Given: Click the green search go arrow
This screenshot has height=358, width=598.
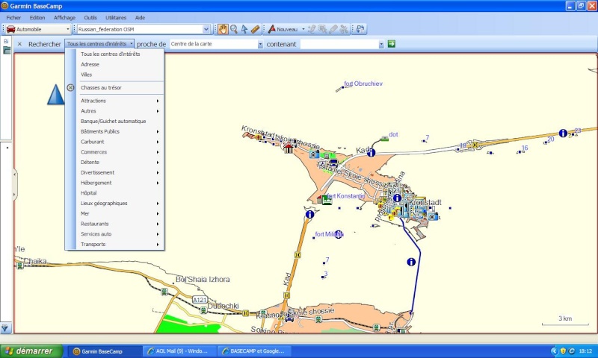Looking at the screenshot, I should (391, 44).
